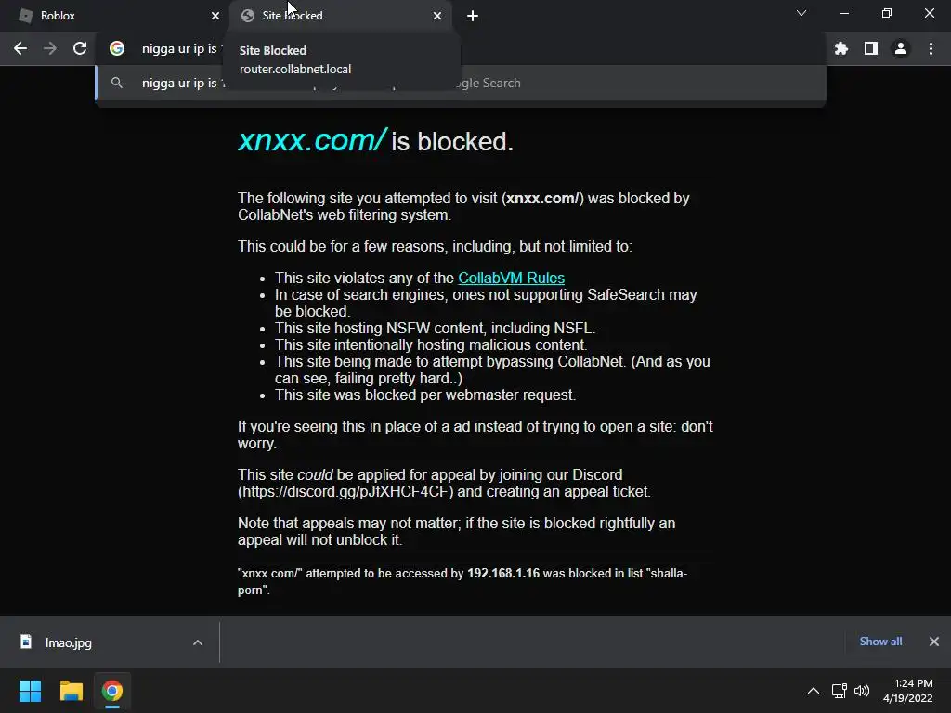Open the Chrome three-dot menu

[931, 48]
